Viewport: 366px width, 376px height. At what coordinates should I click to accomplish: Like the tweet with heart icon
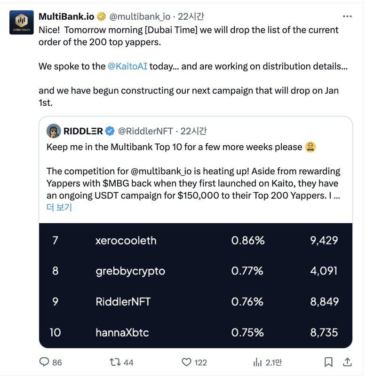click(x=187, y=362)
